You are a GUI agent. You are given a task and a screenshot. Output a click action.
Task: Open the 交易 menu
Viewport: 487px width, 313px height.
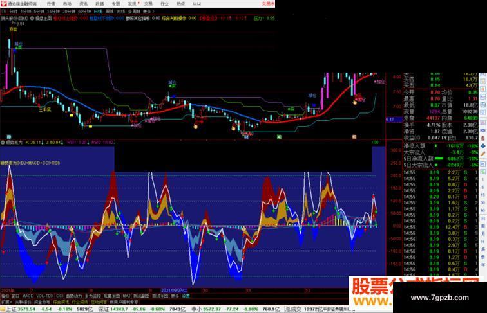[x=148, y=4]
